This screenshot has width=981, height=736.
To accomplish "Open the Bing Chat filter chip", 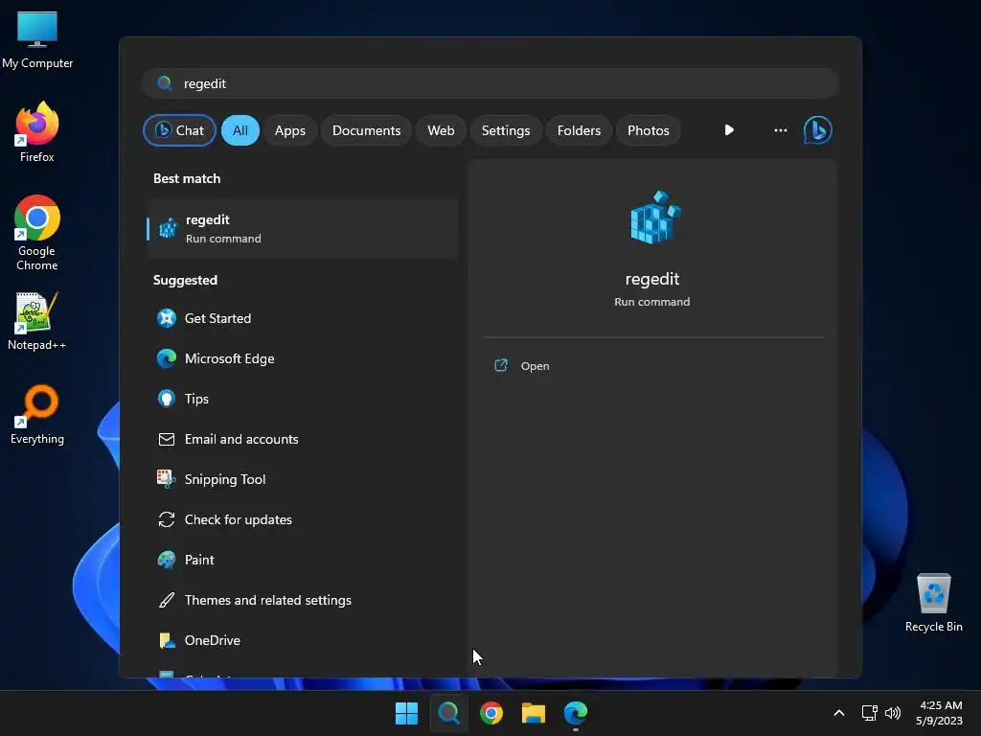I will 179,130.
